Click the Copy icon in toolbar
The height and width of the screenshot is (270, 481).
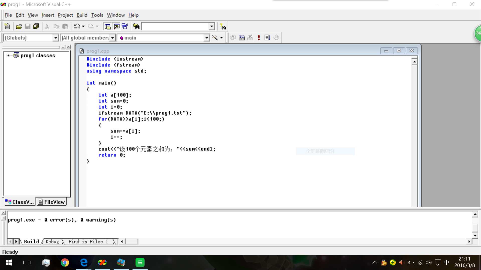[x=56, y=26]
